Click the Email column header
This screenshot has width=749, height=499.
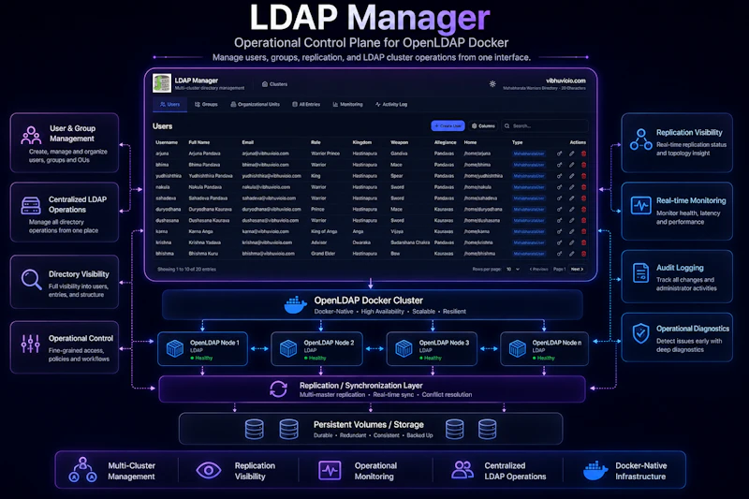coord(247,142)
